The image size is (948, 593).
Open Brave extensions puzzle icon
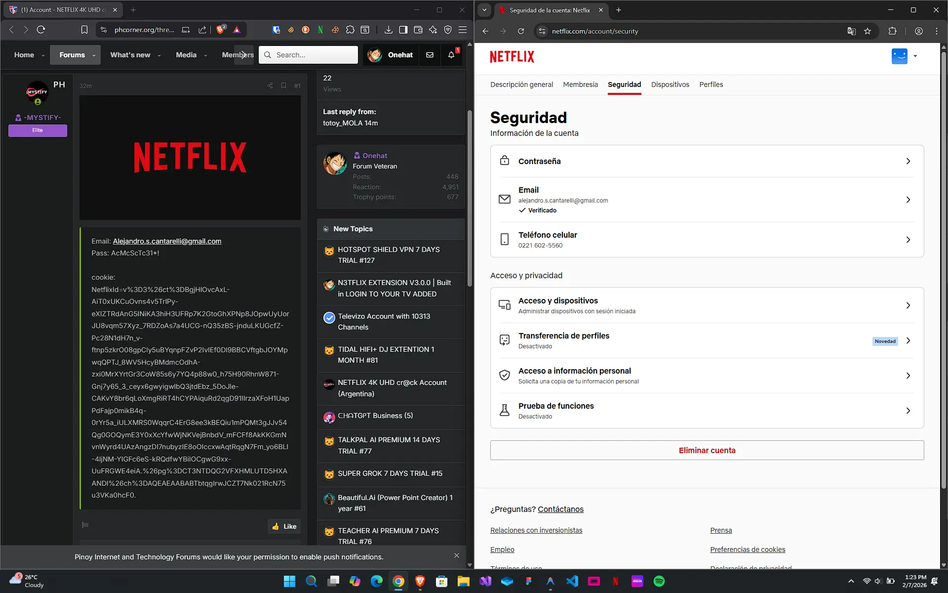(x=350, y=30)
